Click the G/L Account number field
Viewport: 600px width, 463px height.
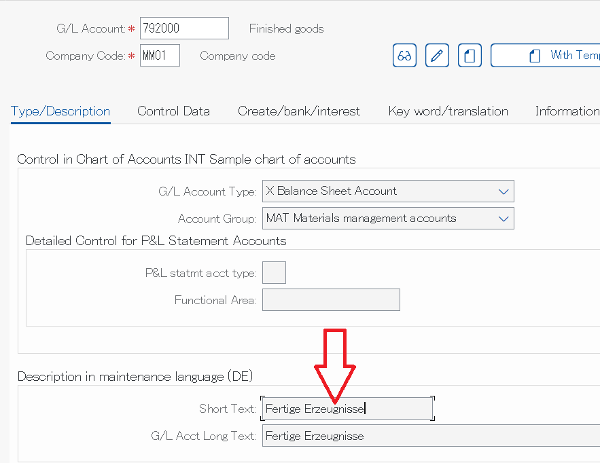[184, 29]
